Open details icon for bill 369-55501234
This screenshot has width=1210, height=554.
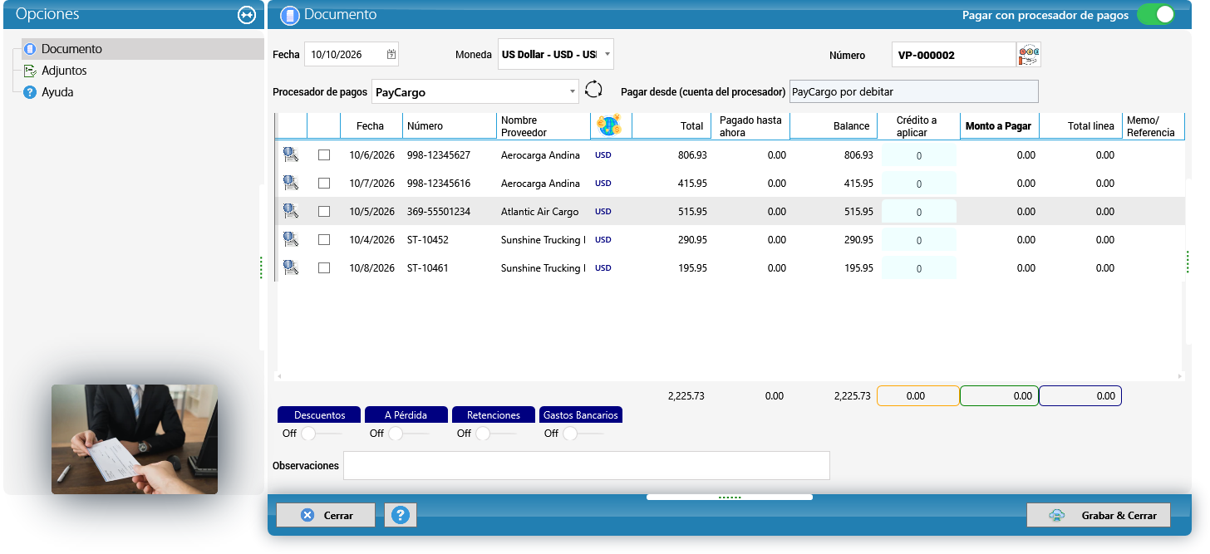pyautogui.click(x=290, y=211)
